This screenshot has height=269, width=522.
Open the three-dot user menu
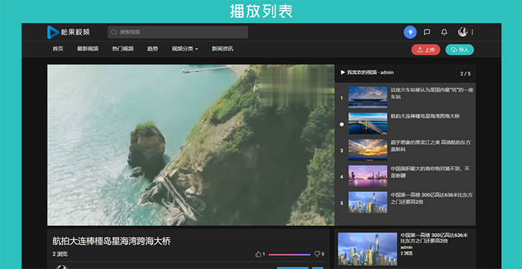tap(472, 32)
